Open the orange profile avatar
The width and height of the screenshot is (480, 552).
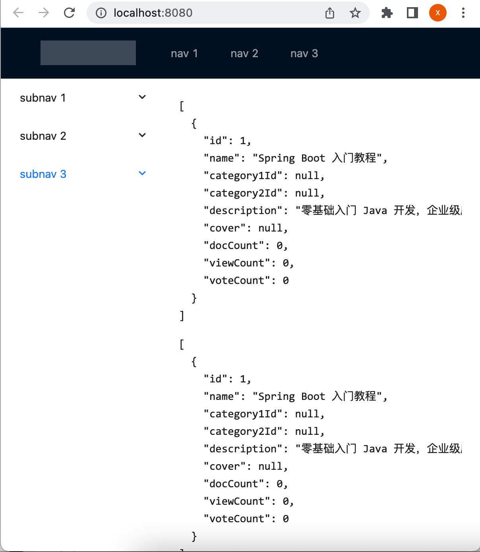tap(438, 13)
